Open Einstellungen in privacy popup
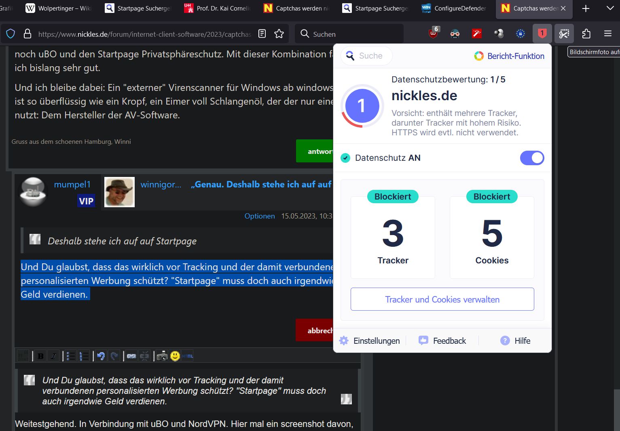 (x=369, y=341)
